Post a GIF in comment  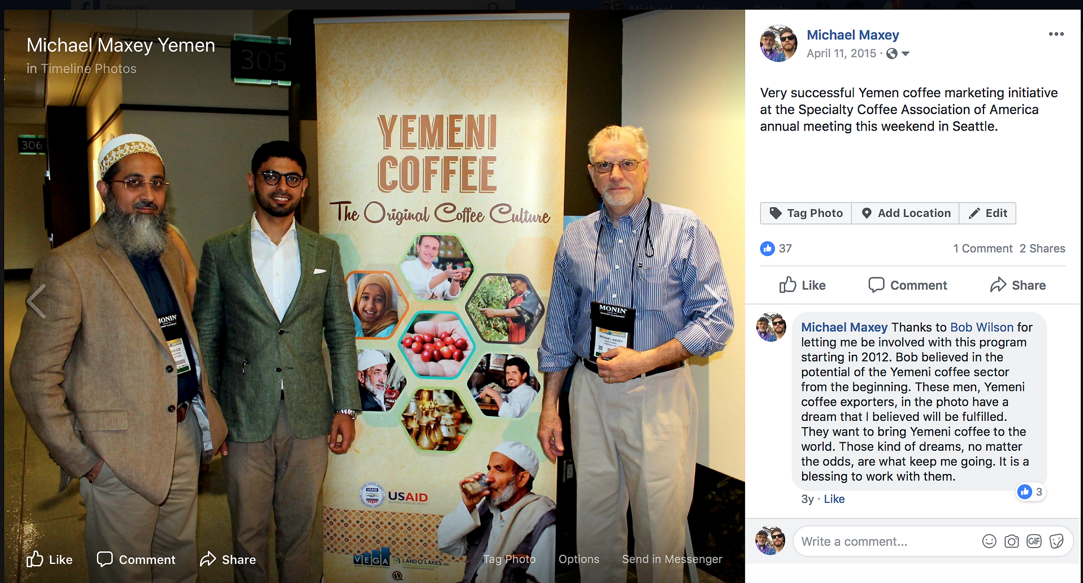click(x=1034, y=541)
